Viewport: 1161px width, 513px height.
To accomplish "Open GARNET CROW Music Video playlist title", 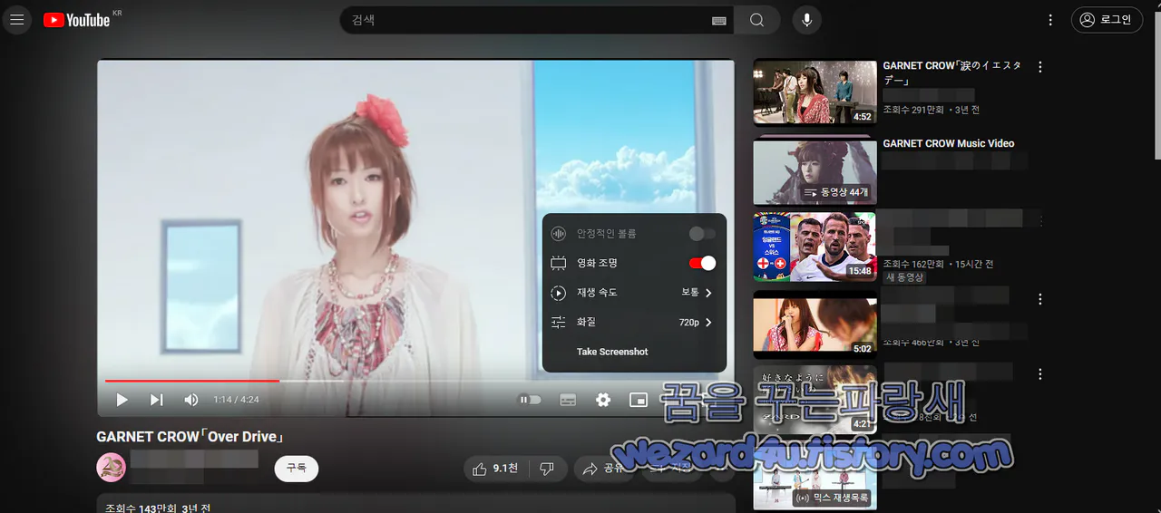I will 949,143.
